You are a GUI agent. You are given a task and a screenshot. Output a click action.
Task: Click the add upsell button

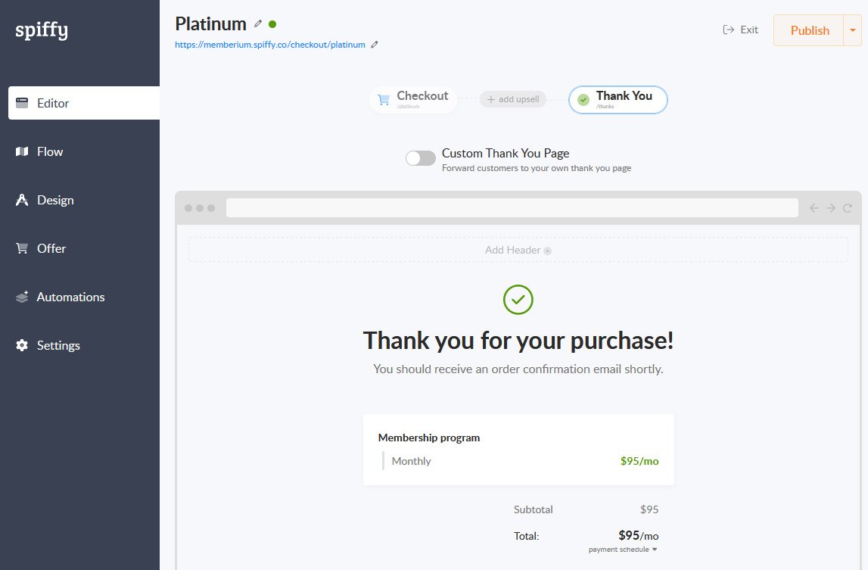pos(513,99)
